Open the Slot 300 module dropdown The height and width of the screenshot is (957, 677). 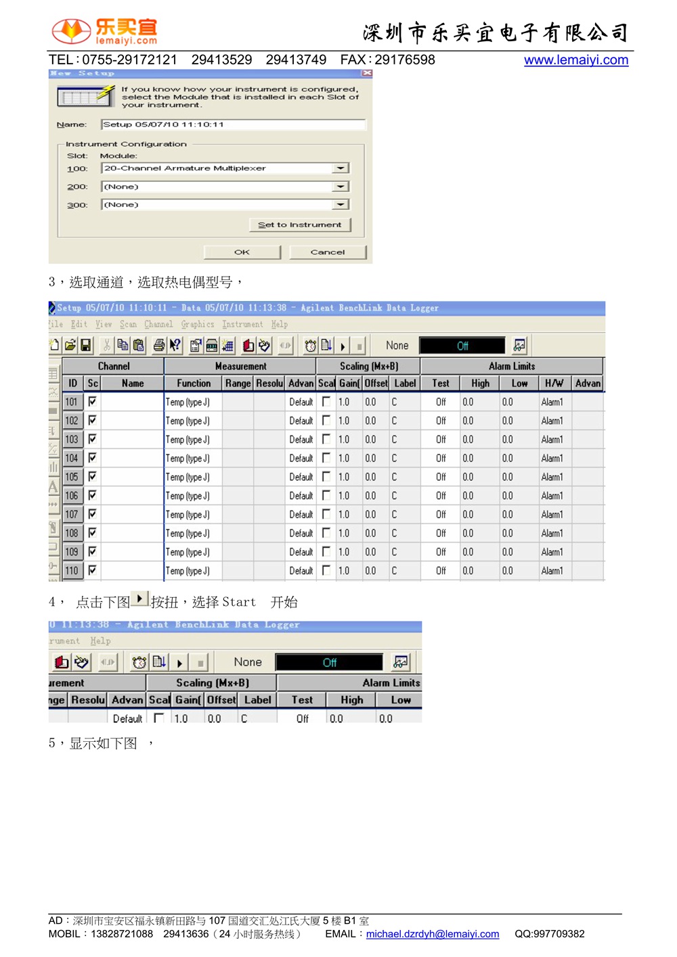tap(341, 204)
